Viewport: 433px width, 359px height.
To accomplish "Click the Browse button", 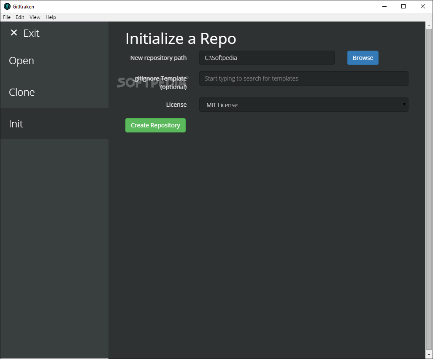I will (363, 58).
